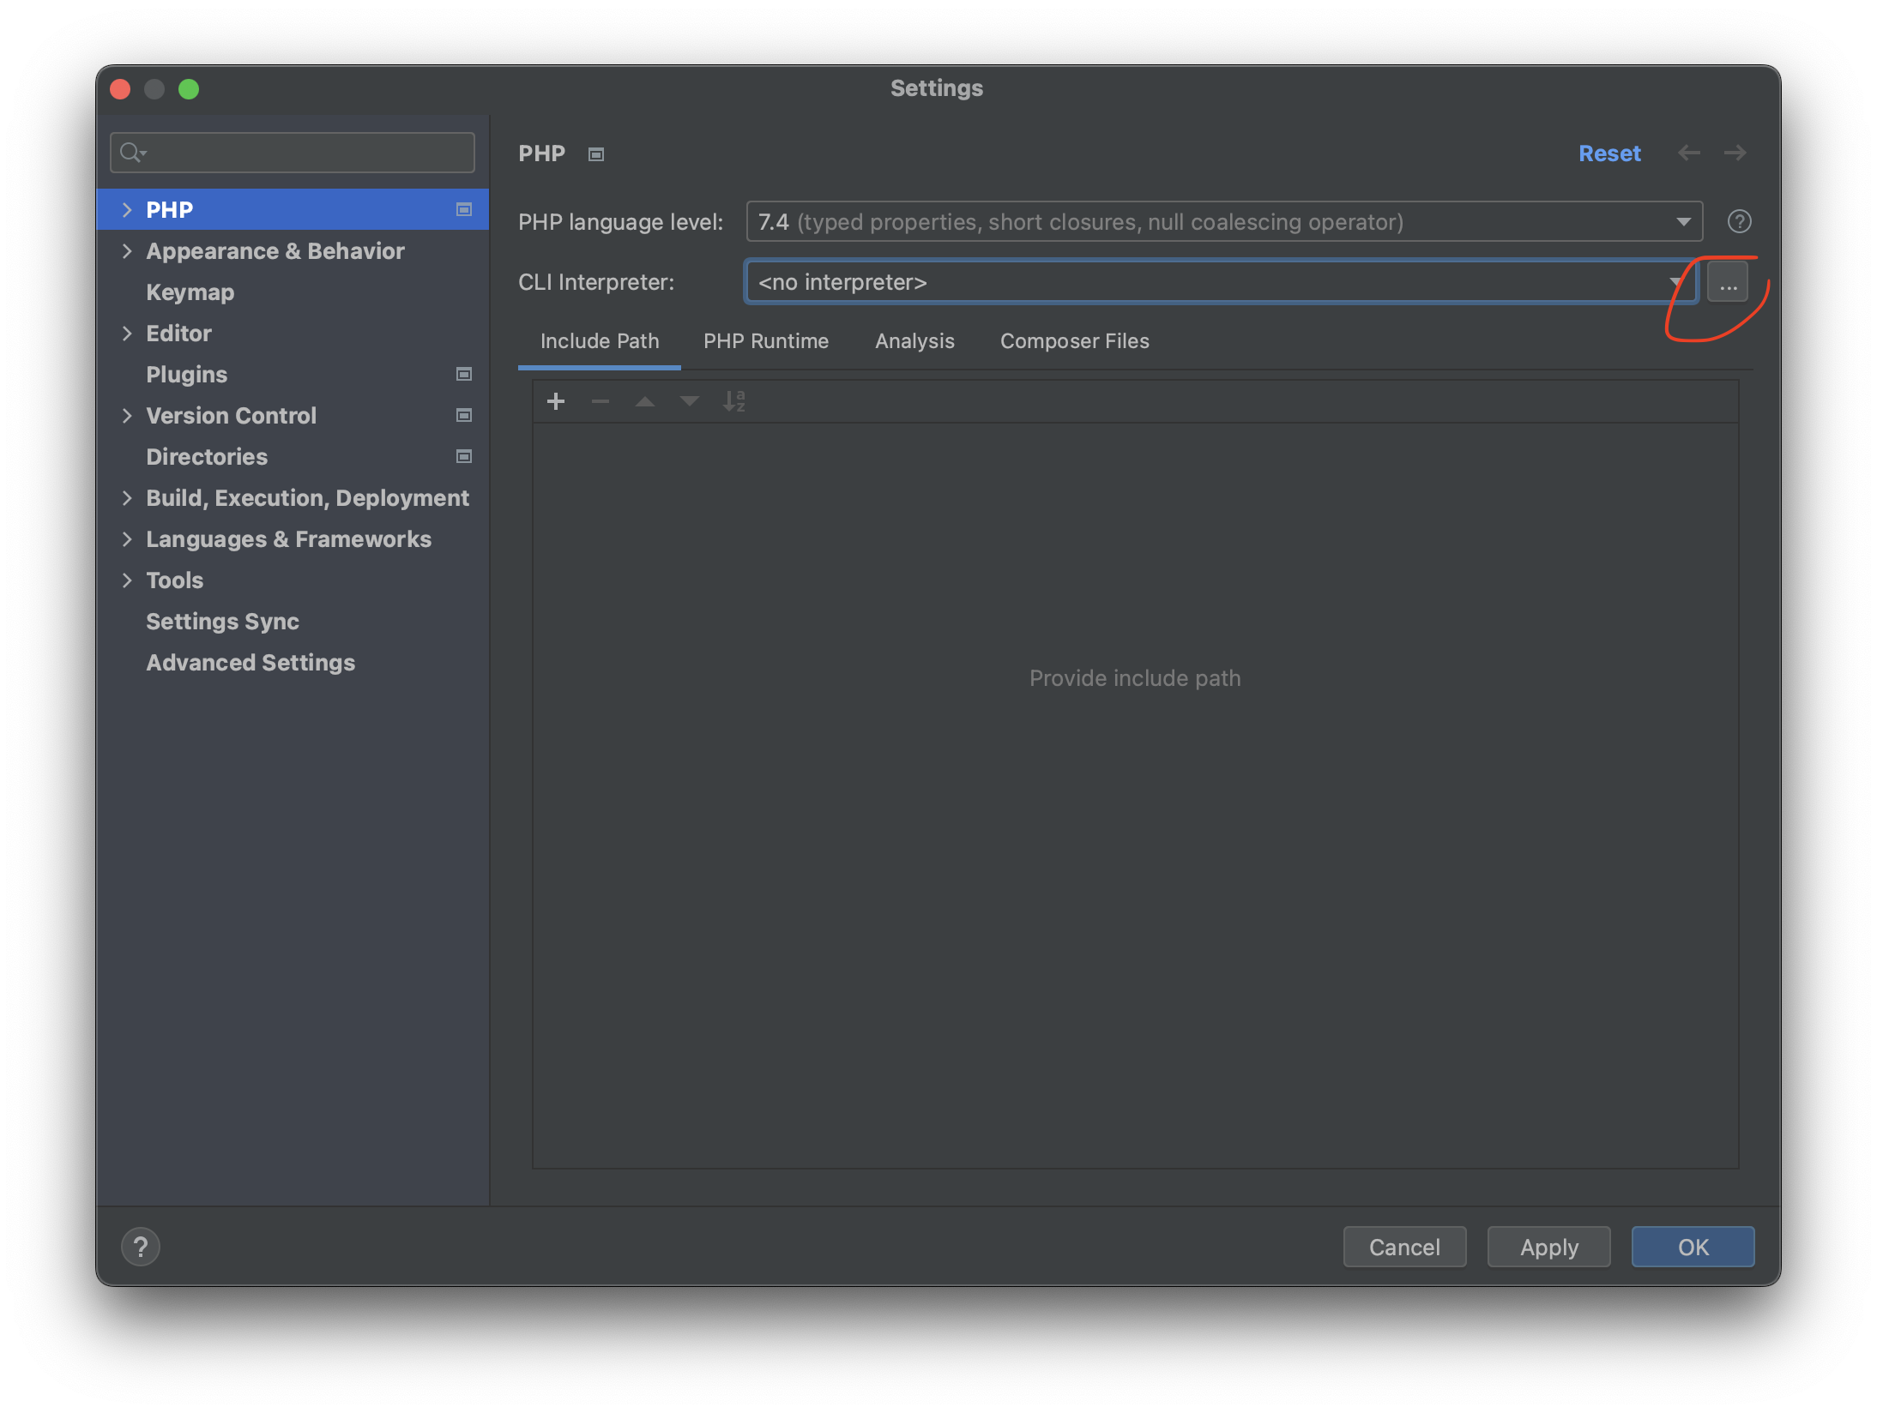The height and width of the screenshot is (1413, 1877).
Task: Add a new include path
Action: (556, 401)
